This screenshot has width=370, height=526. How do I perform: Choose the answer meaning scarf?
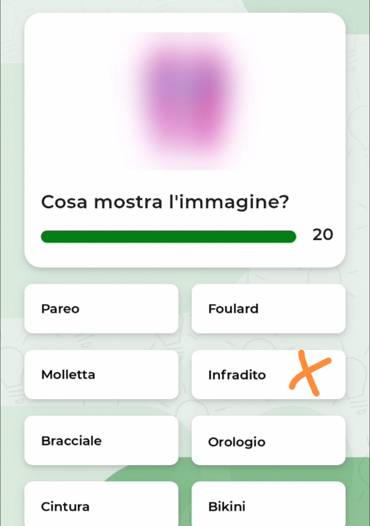268,309
